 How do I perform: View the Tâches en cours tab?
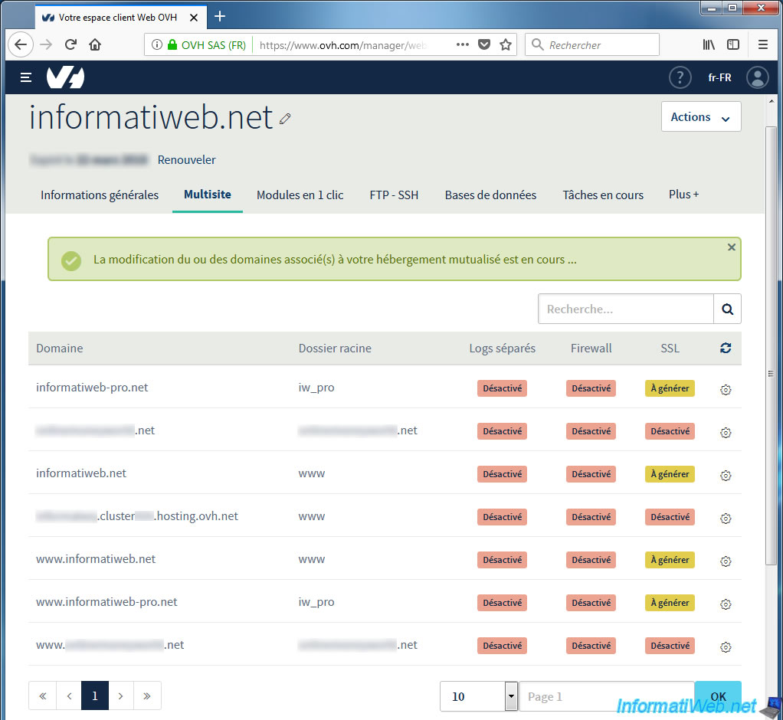(603, 195)
